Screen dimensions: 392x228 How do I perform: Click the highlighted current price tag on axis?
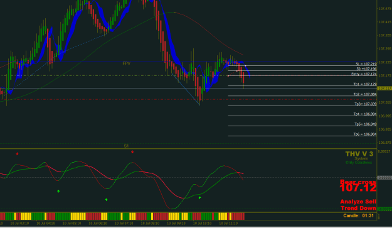coord(384,89)
